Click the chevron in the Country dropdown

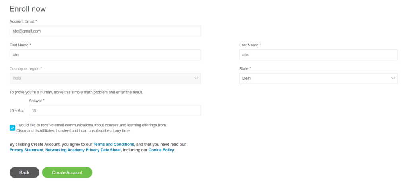tap(196, 78)
